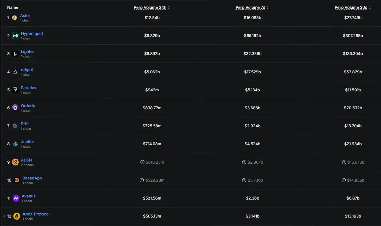Sort by Perp Volume 24h column
Image resolution: width=381 pixels, height=226 pixels.
[x=151, y=7]
